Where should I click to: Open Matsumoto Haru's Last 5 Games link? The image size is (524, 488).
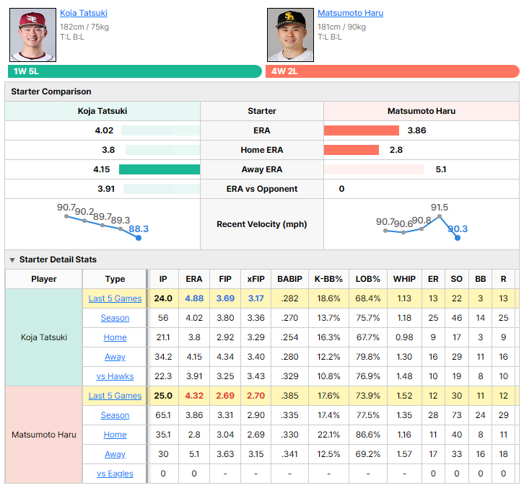(115, 396)
